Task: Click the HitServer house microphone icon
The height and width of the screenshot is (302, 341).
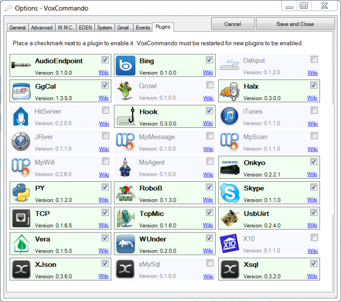Action: [x=21, y=116]
